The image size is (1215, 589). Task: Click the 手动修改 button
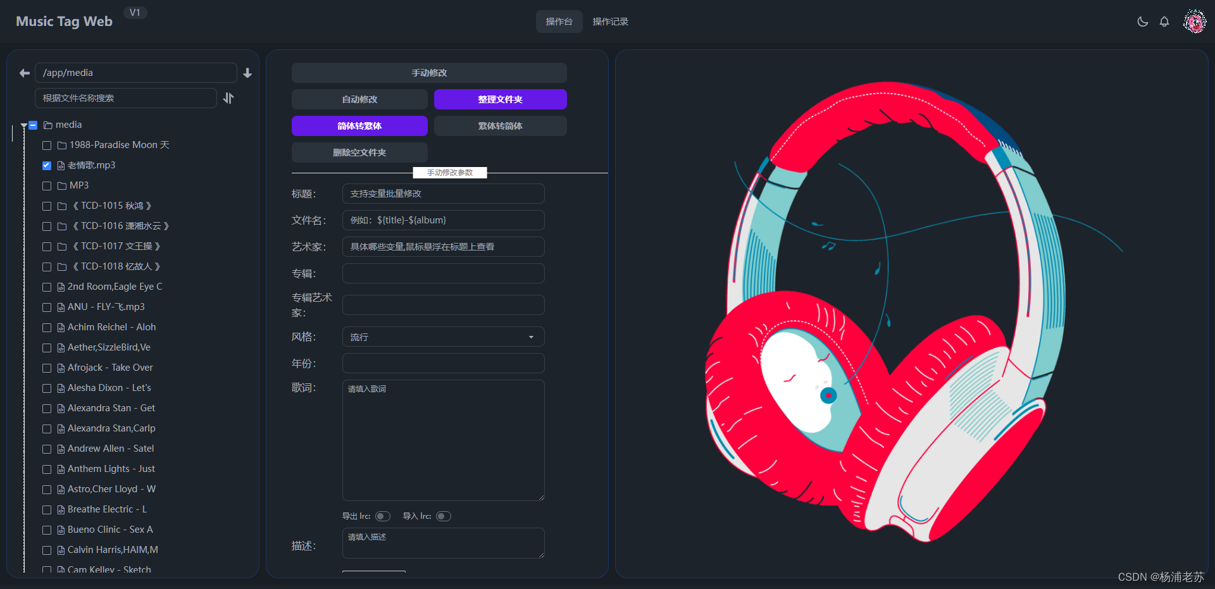[429, 73]
